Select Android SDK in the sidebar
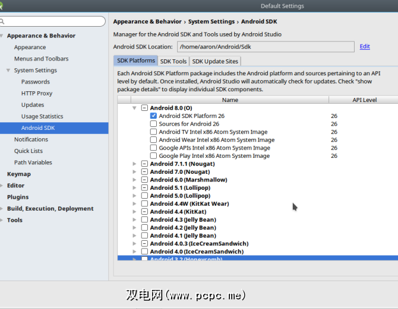The image size is (398, 309). click(x=54, y=128)
